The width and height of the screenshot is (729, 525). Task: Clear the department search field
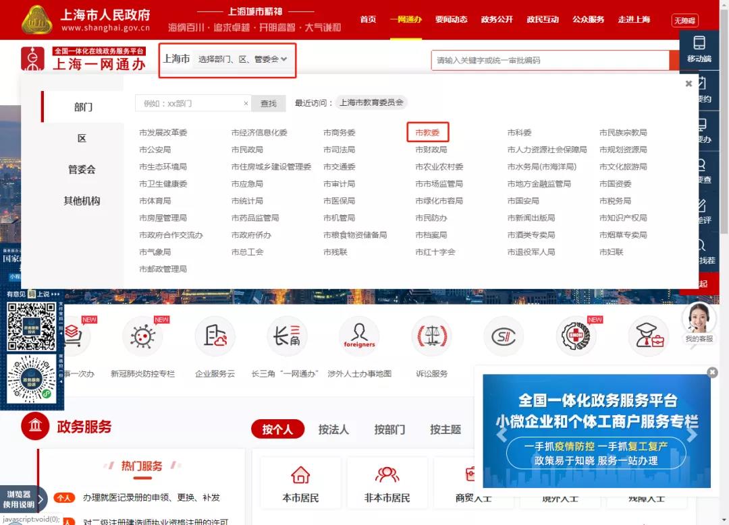pyautogui.click(x=246, y=103)
